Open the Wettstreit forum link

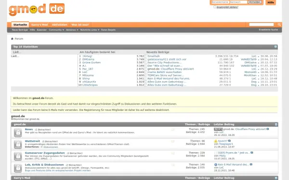click(x=32, y=141)
